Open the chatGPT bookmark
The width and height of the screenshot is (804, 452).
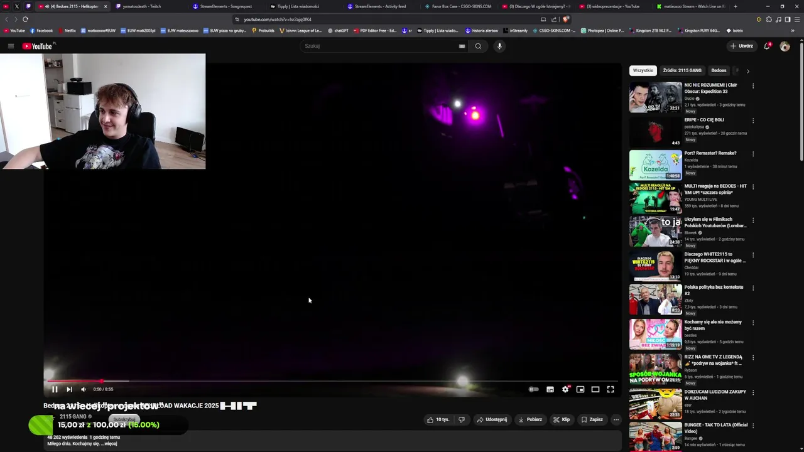[x=338, y=30]
